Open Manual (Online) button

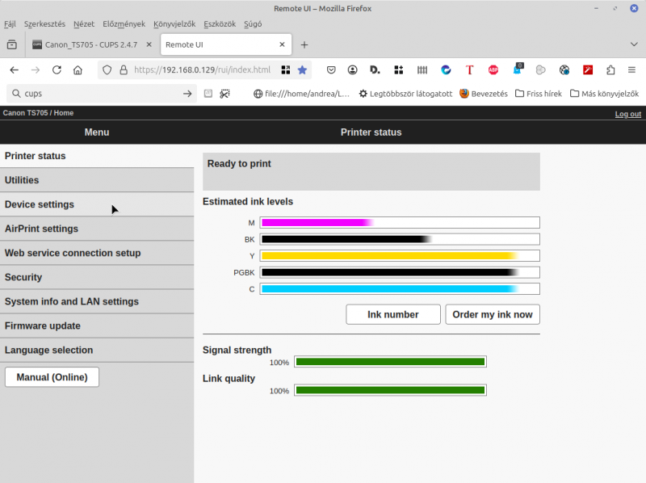52,377
